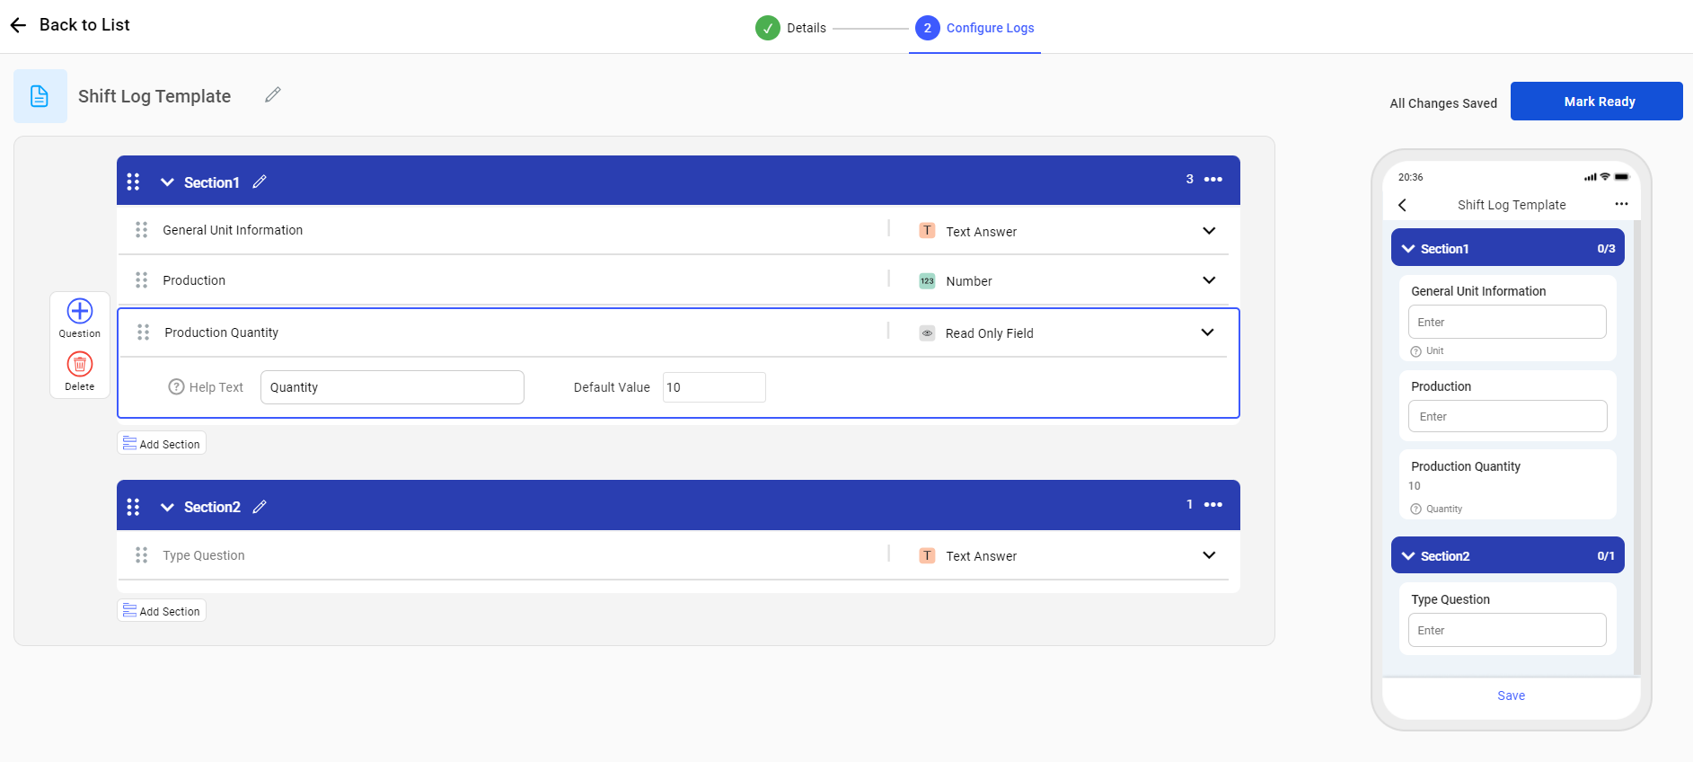The width and height of the screenshot is (1693, 762).
Task: Collapse Section1 in the phone preview
Action: point(1407,249)
